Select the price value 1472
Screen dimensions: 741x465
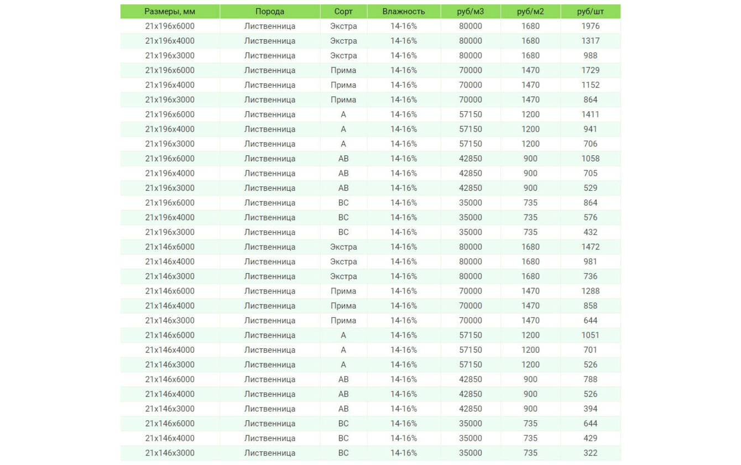[590, 247]
